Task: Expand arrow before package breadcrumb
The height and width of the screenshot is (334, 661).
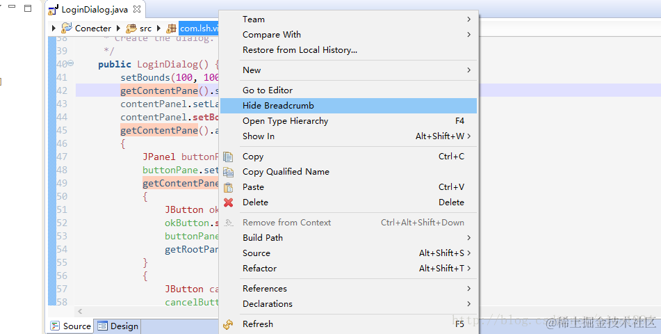Action: coord(158,29)
